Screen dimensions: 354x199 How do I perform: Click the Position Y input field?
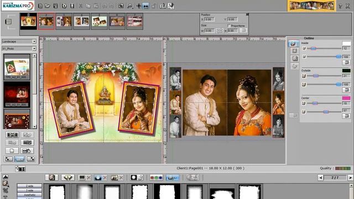click(x=232, y=19)
